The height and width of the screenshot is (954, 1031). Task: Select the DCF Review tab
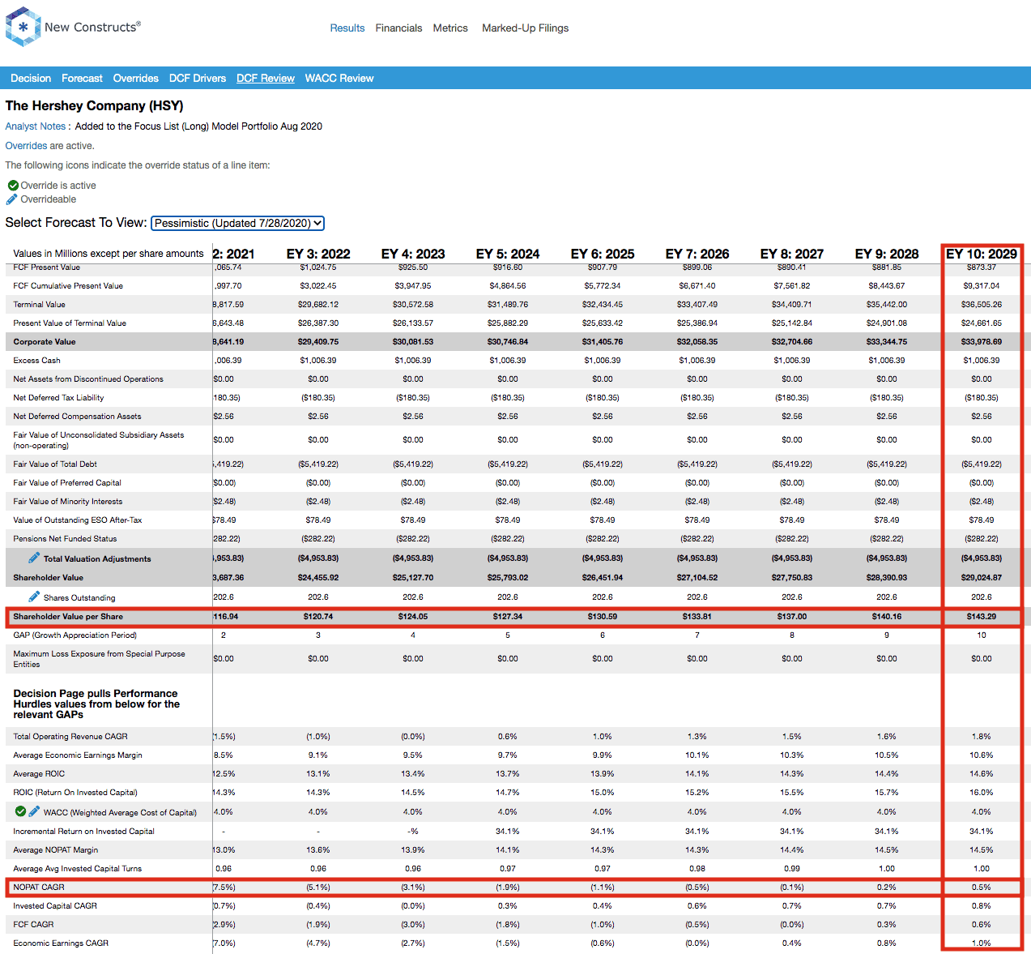point(266,79)
